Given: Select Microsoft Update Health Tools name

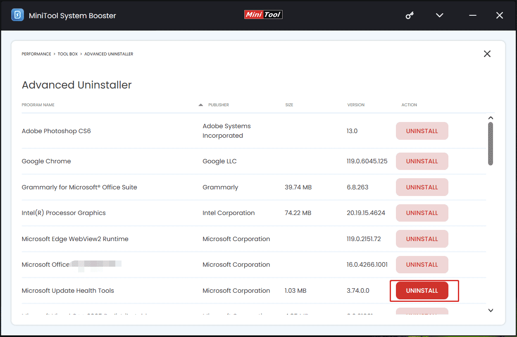Looking at the screenshot, I should click(x=68, y=291).
